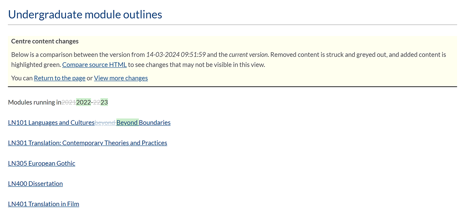The height and width of the screenshot is (217, 465).
Task: Click the "Removed content is struck" sentence
Action: (304, 55)
